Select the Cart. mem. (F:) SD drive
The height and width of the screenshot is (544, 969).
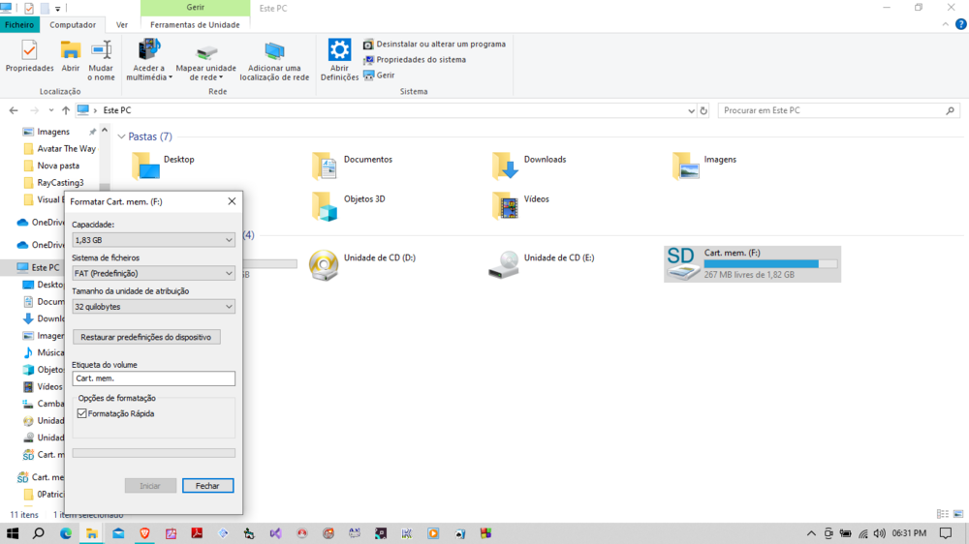pyautogui.click(x=752, y=264)
